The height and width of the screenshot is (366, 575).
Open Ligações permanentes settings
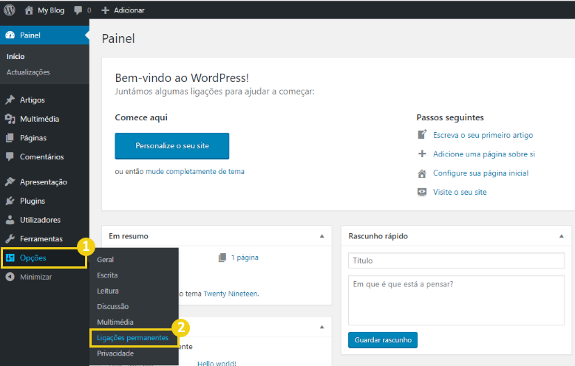click(x=133, y=338)
